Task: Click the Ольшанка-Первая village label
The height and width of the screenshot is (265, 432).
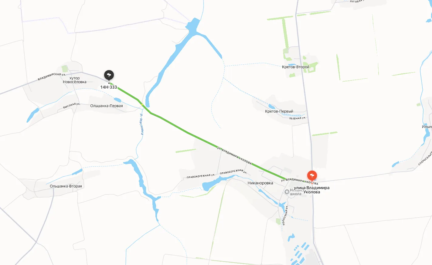Action: pyautogui.click(x=107, y=106)
